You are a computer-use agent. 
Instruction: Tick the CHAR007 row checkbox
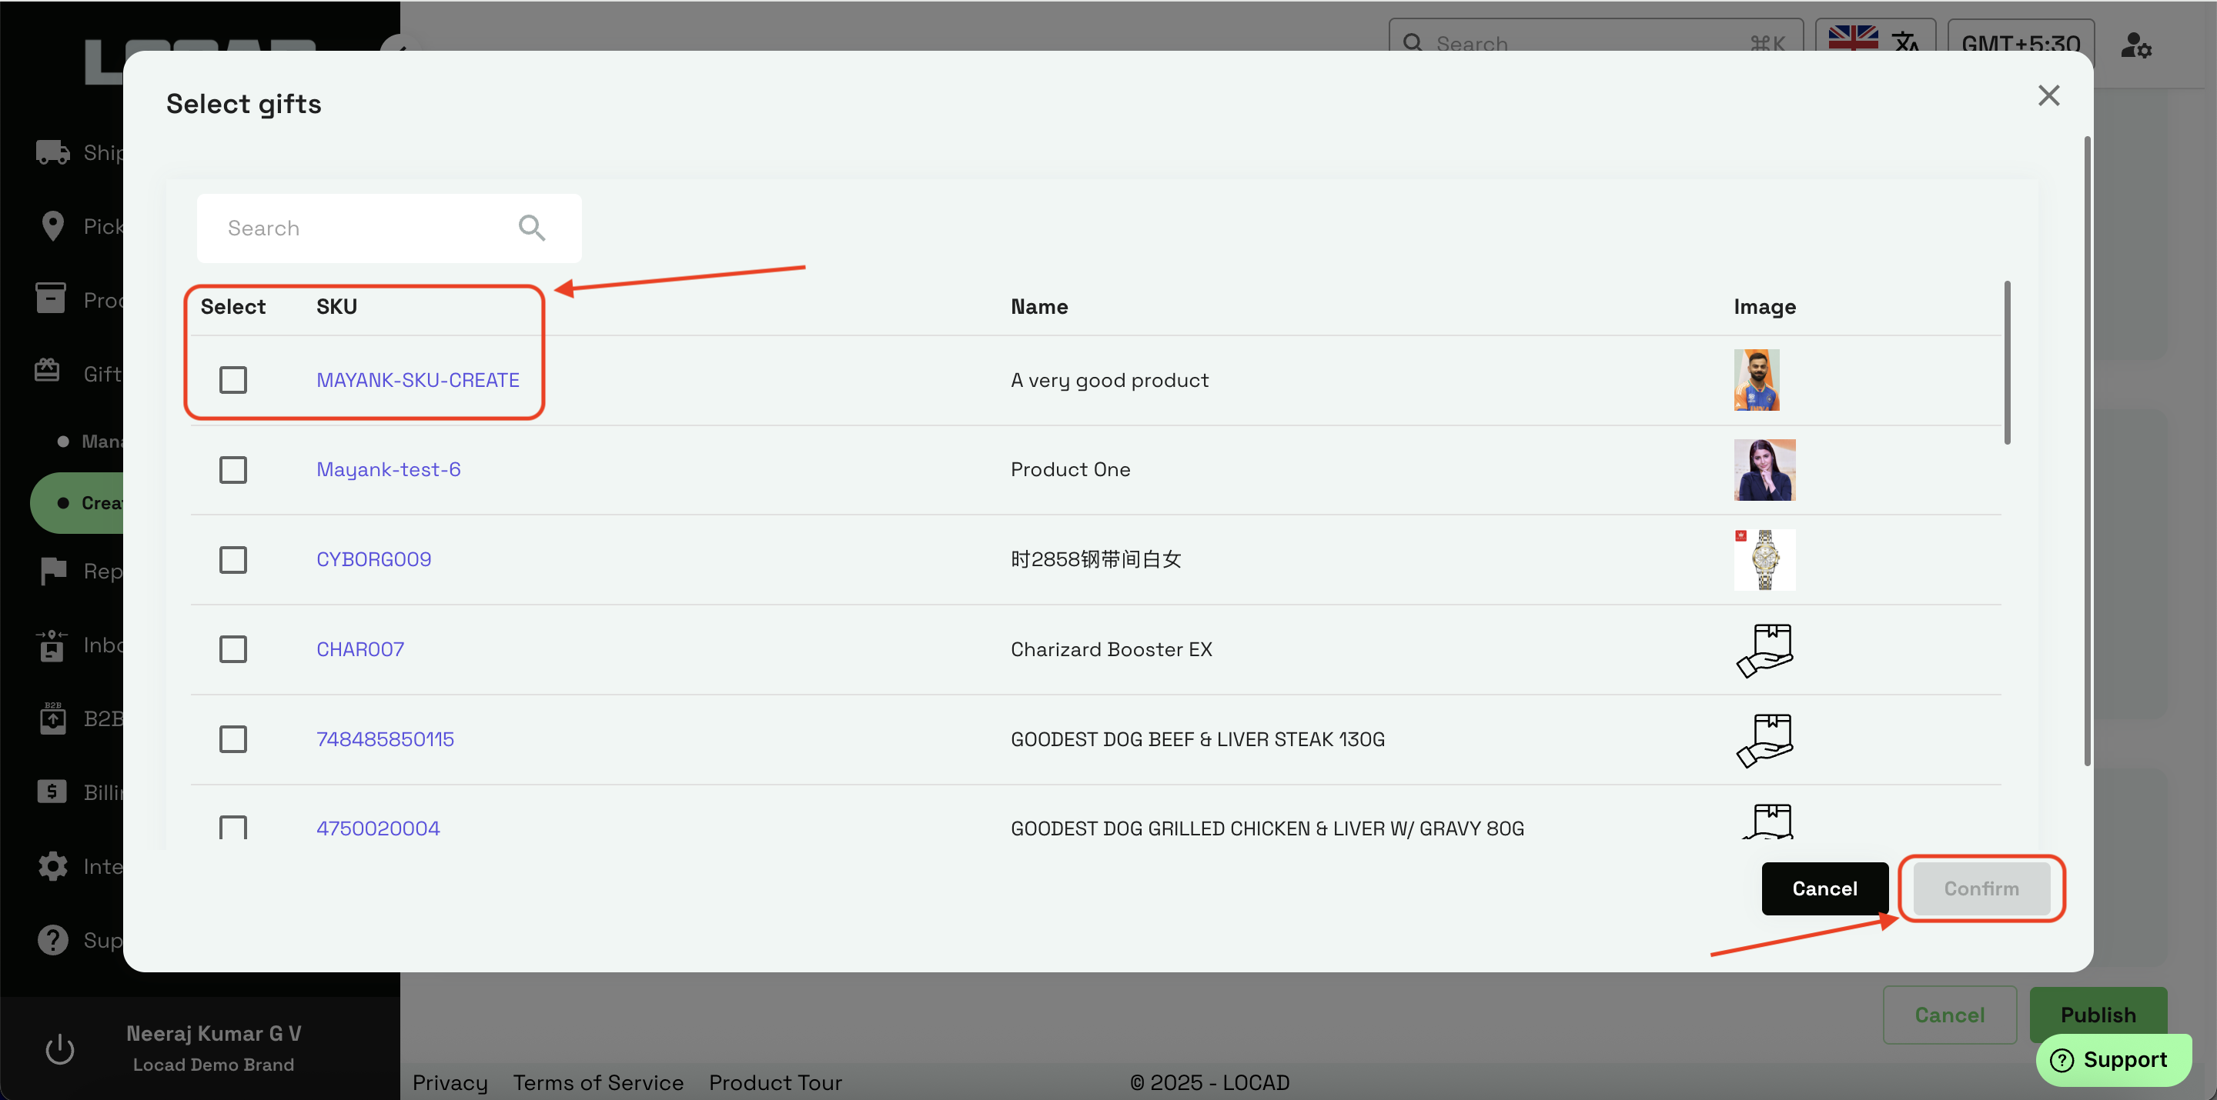point(233,649)
